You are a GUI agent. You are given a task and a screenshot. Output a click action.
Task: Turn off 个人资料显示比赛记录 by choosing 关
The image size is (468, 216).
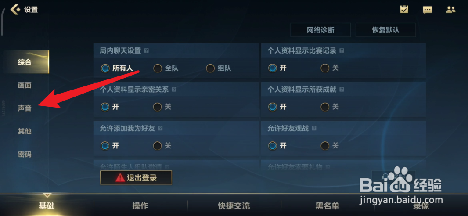(330, 68)
